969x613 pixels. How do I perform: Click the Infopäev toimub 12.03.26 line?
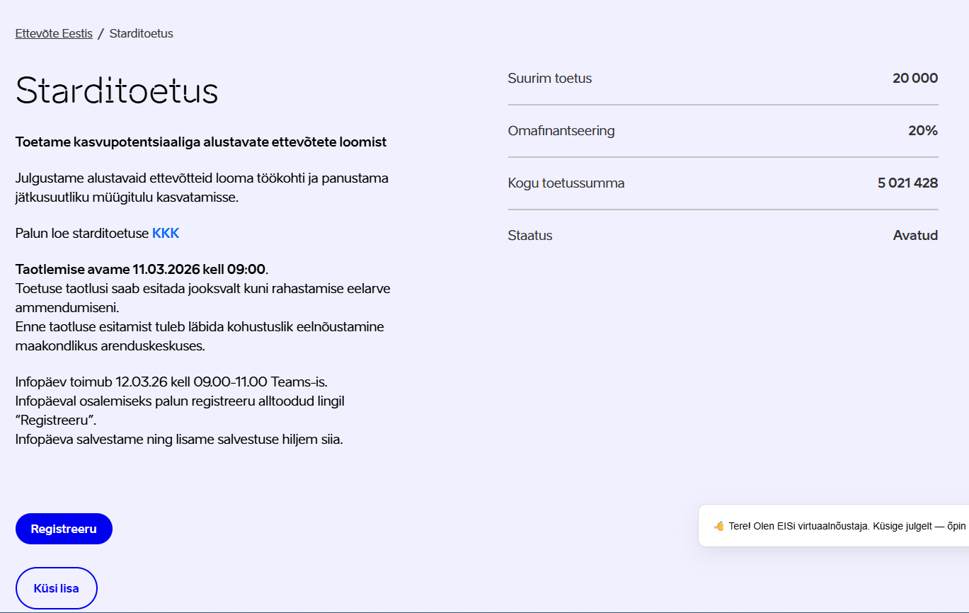(x=171, y=382)
